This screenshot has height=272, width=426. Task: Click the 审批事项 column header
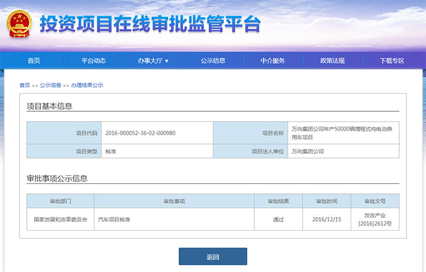point(174,201)
